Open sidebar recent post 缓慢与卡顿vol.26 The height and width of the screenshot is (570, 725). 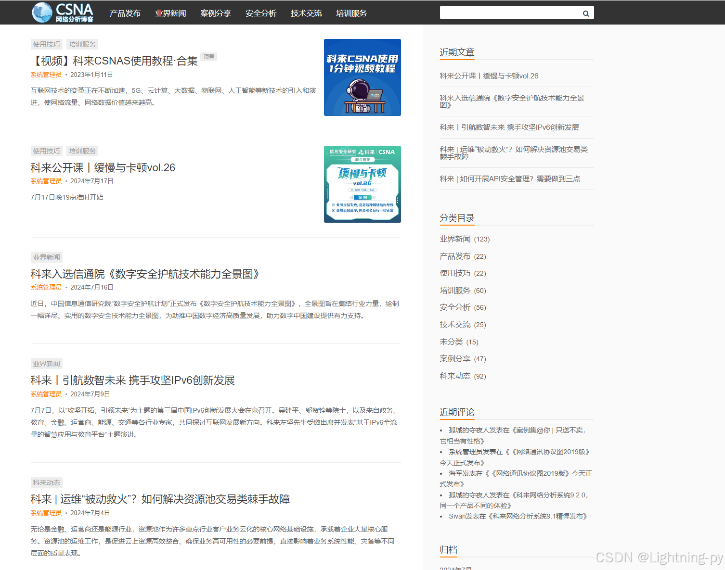tap(489, 76)
